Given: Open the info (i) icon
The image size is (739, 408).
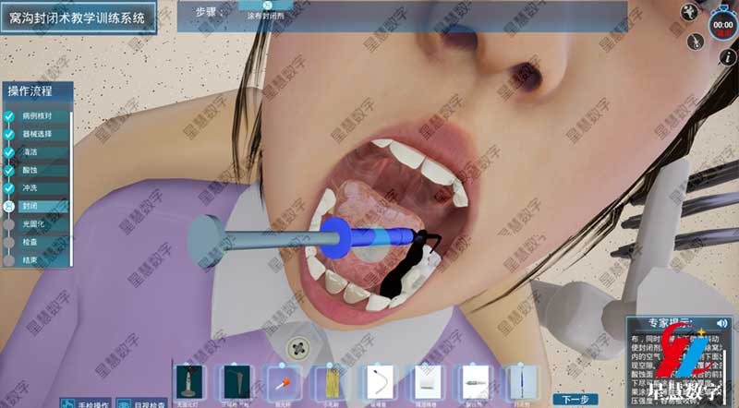Looking at the screenshot, I should click(728, 57).
